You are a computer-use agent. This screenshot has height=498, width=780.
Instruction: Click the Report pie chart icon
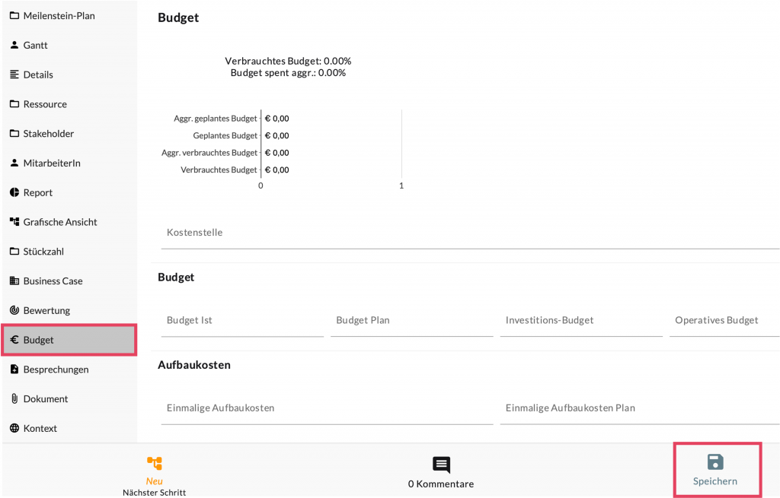(14, 192)
